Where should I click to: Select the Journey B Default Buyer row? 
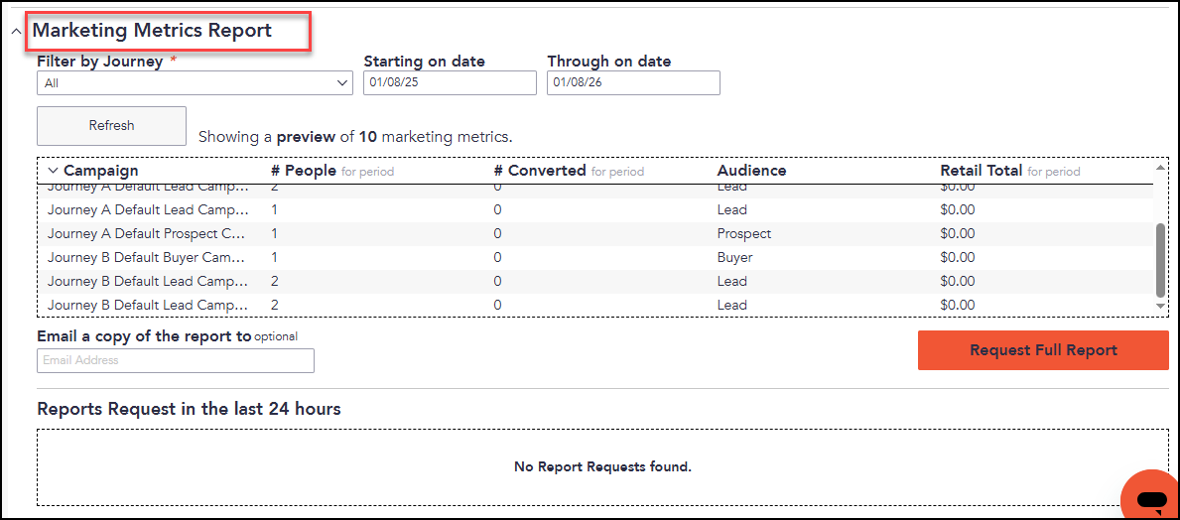pyautogui.click(x=595, y=257)
